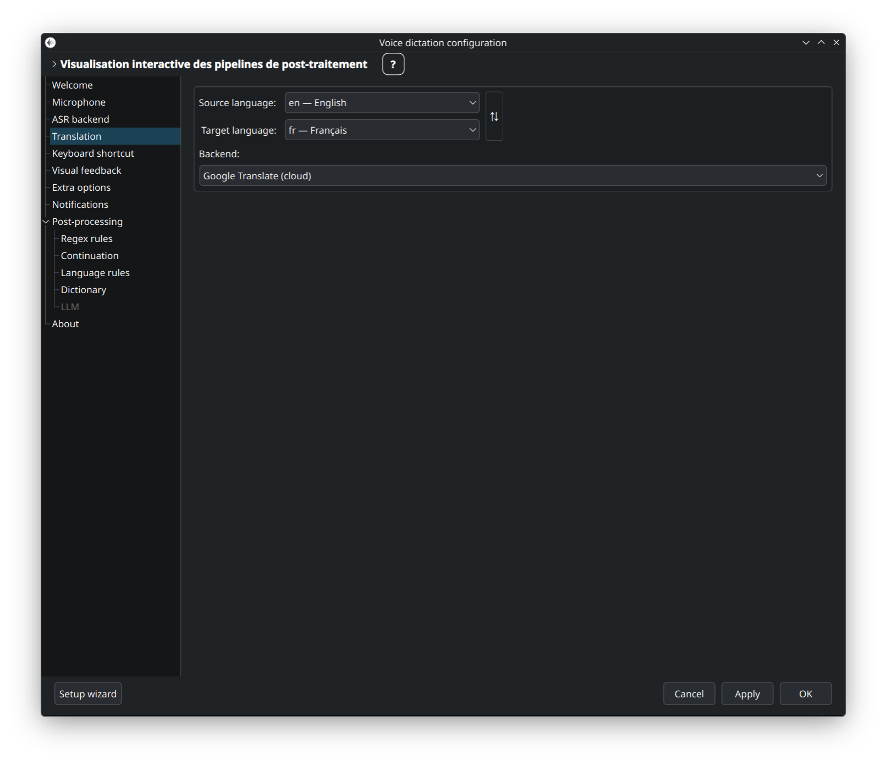Open Regex rules page

click(x=87, y=239)
